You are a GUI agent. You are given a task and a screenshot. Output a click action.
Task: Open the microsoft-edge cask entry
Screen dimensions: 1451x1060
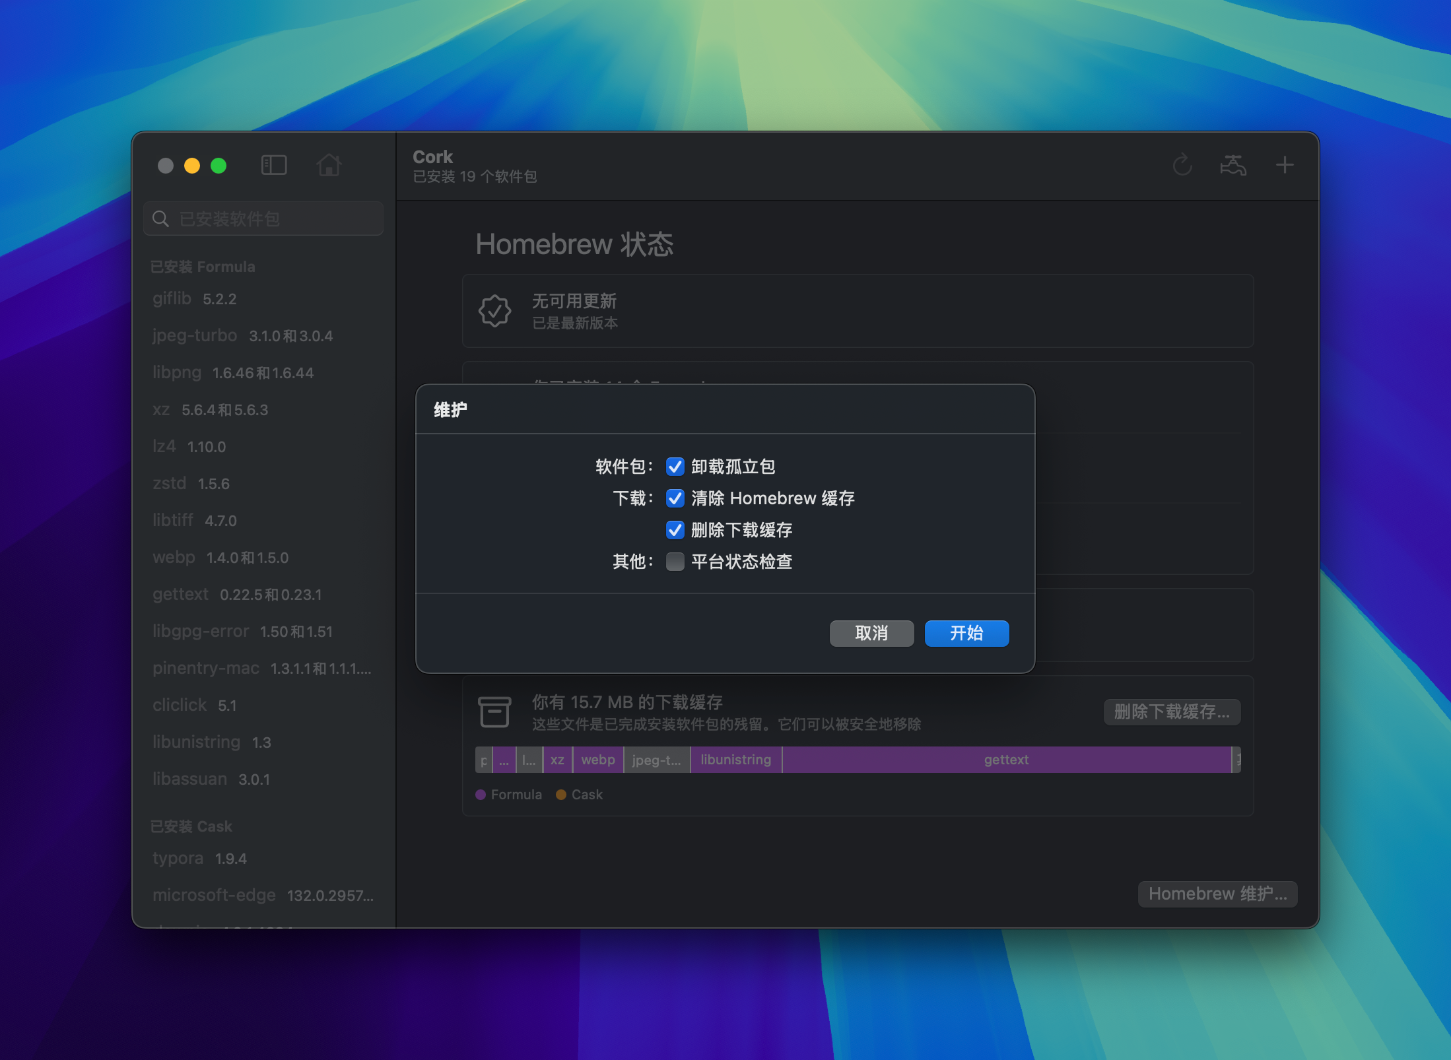point(263,896)
